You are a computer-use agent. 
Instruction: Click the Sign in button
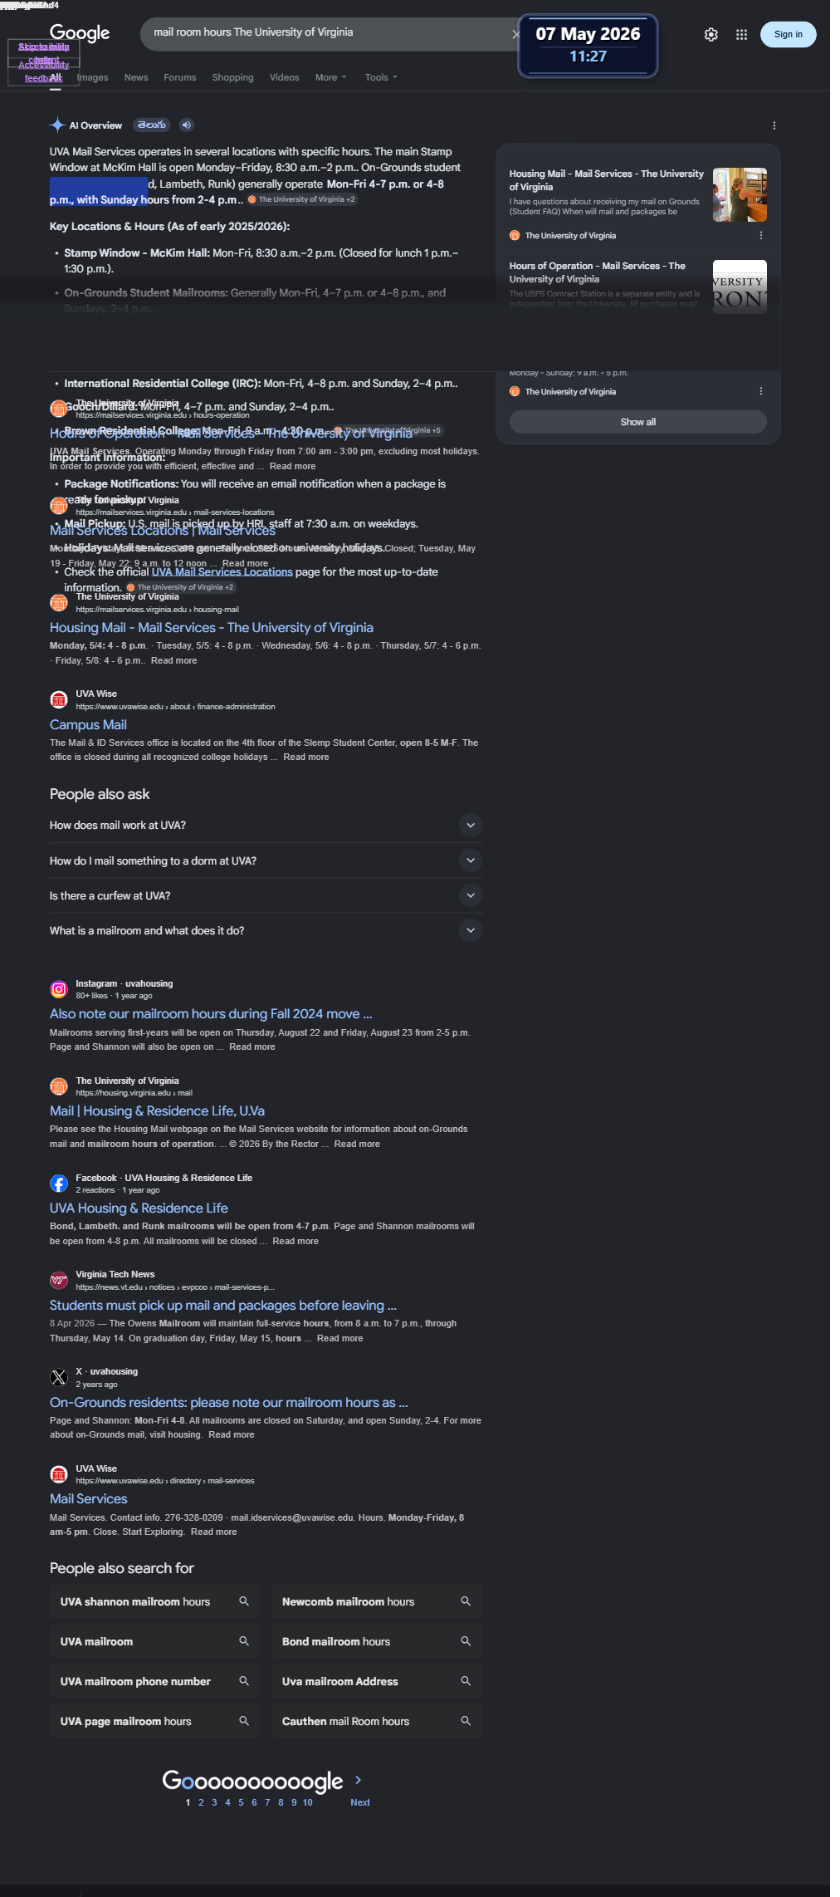click(788, 34)
